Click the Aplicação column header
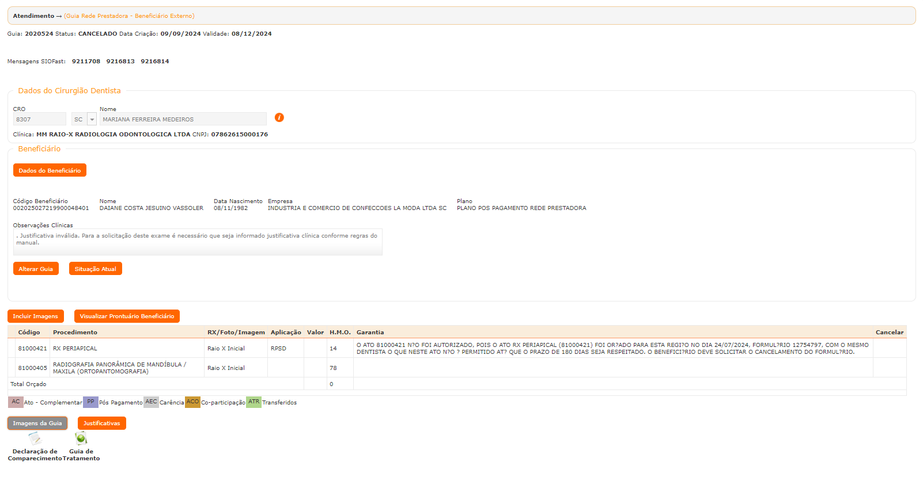Image resolution: width=923 pixels, height=481 pixels. click(286, 333)
